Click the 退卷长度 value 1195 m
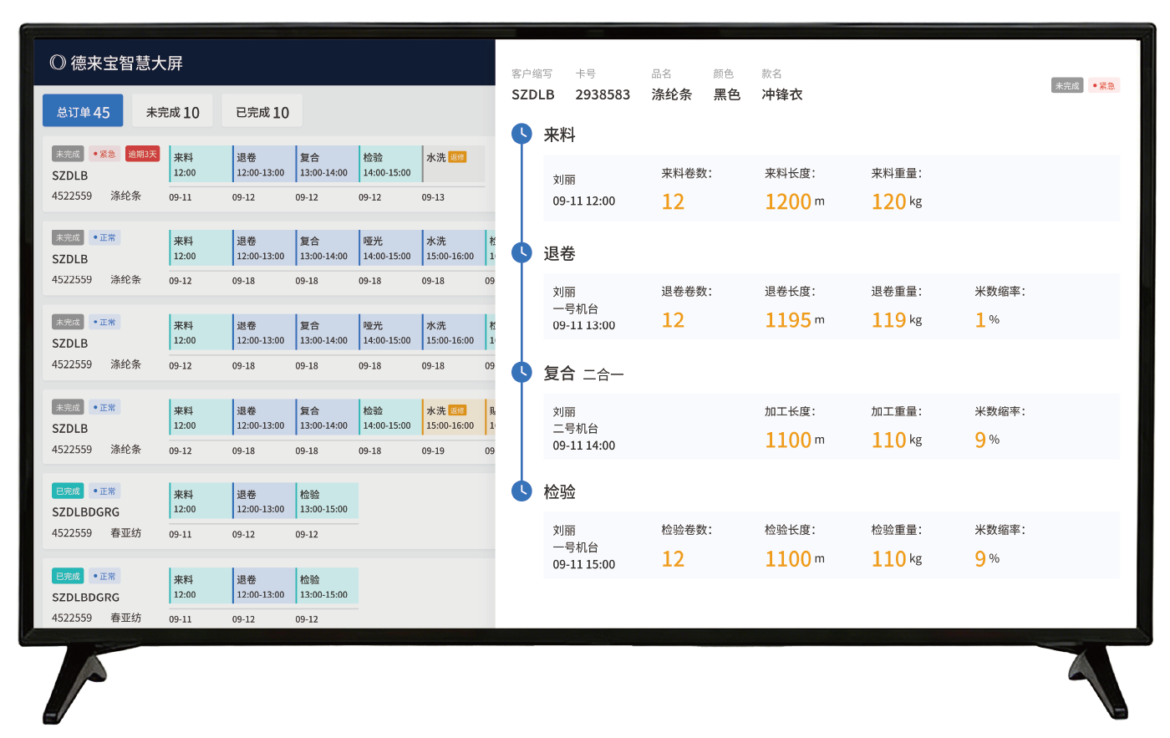 pyautogui.click(x=794, y=320)
